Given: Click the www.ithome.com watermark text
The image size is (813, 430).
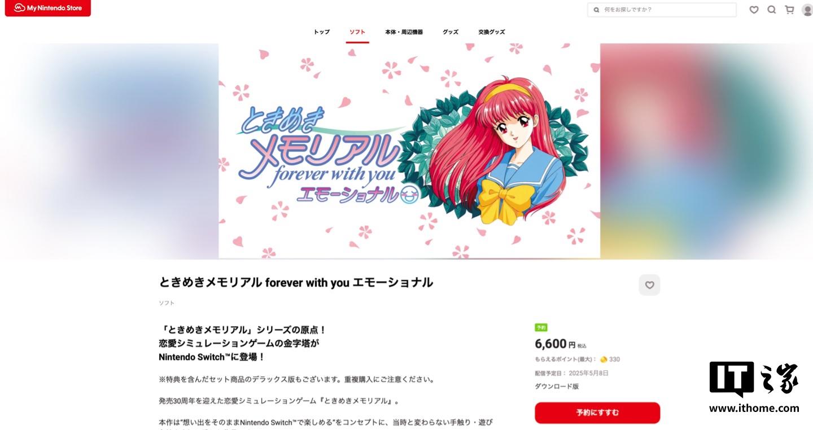Looking at the screenshot, I should (754, 408).
